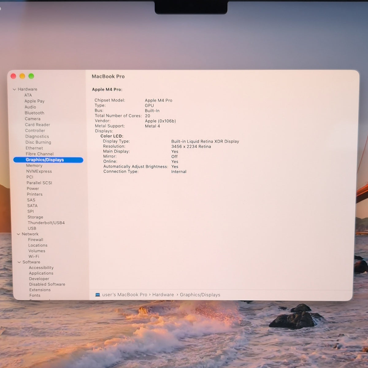Select Controller in the sidebar
The width and height of the screenshot is (368, 368).
(x=35, y=131)
